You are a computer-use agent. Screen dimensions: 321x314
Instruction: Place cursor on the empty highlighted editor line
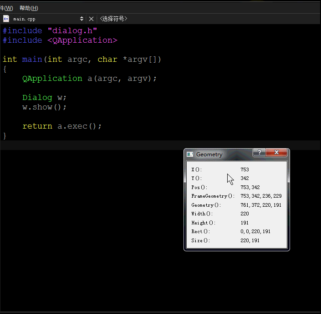tap(160, 145)
